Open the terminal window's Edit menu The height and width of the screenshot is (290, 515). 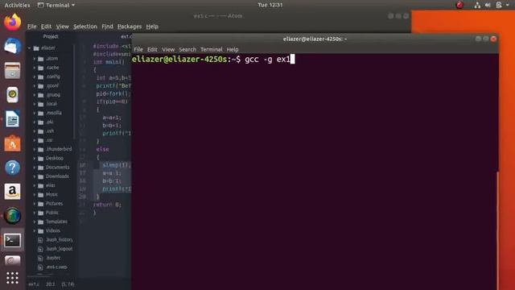pyautogui.click(x=152, y=49)
